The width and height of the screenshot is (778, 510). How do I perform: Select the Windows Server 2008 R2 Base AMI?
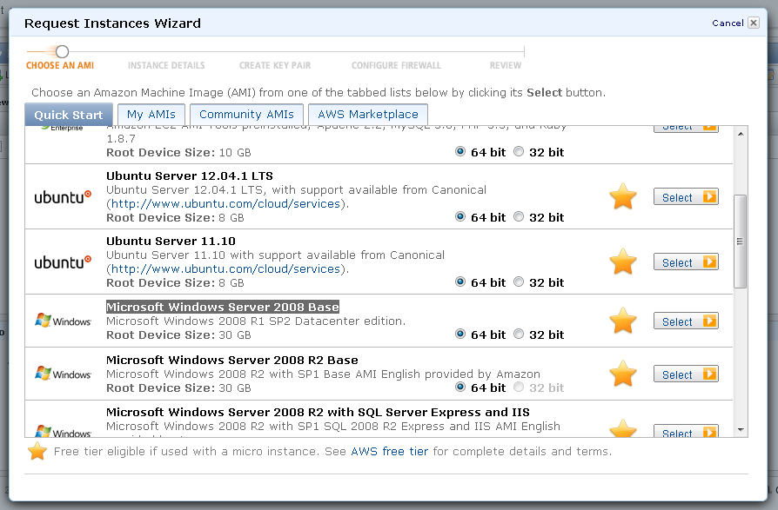tap(686, 374)
